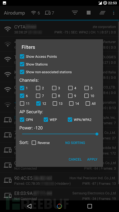Tap the 'PWR: -84 | Frames: 3' text
Screen dimensions: 119x212
[x=100, y=169]
